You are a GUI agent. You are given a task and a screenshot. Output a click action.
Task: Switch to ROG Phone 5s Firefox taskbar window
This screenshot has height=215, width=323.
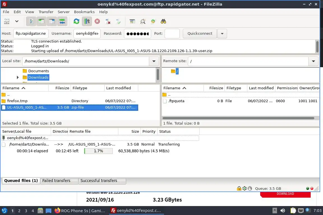[x=80, y=211]
